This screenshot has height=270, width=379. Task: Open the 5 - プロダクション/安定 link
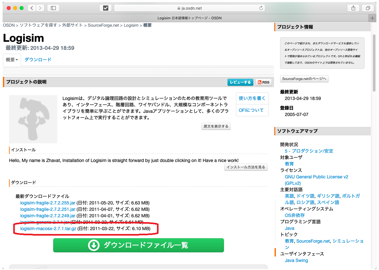[309, 151]
